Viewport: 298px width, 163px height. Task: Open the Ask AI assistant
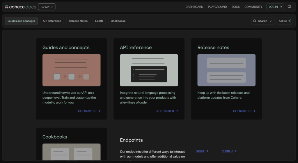pyautogui.click(x=285, y=21)
